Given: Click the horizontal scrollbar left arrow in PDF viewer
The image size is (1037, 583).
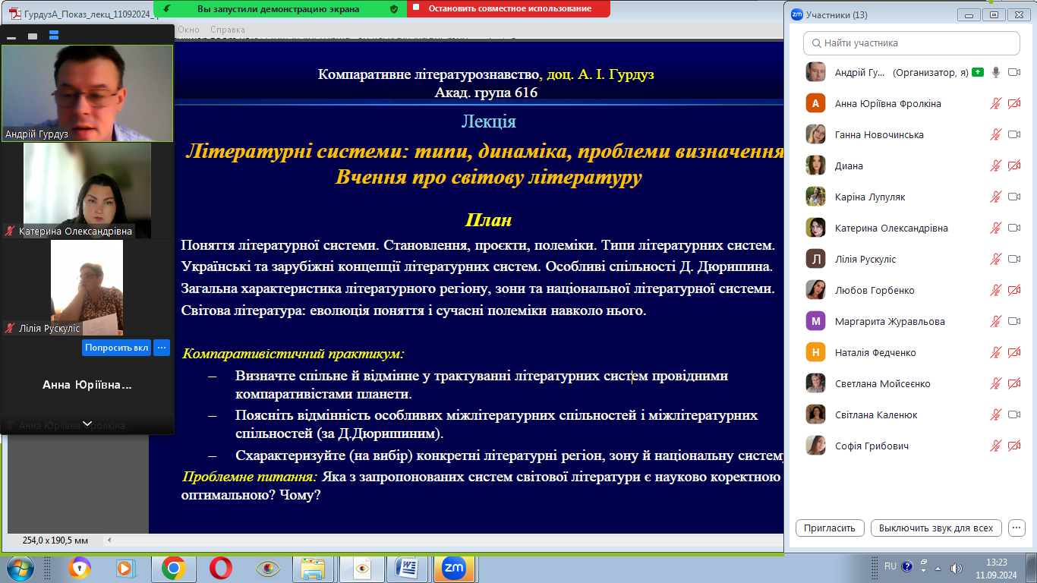Looking at the screenshot, I should [x=109, y=540].
